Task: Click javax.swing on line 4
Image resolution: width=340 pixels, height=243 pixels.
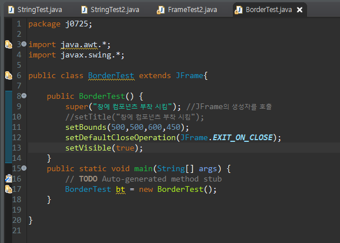Action: [x=86, y=55]
